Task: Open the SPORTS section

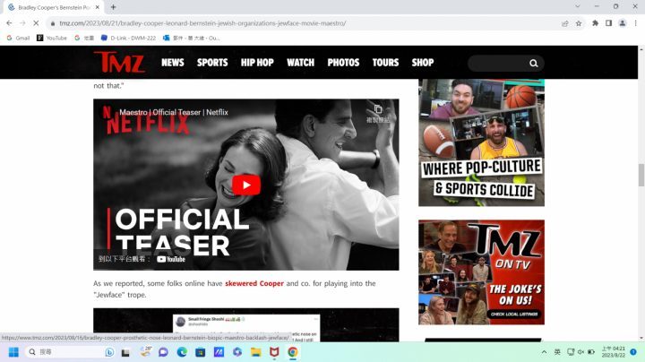Action: tap(212, 63)
